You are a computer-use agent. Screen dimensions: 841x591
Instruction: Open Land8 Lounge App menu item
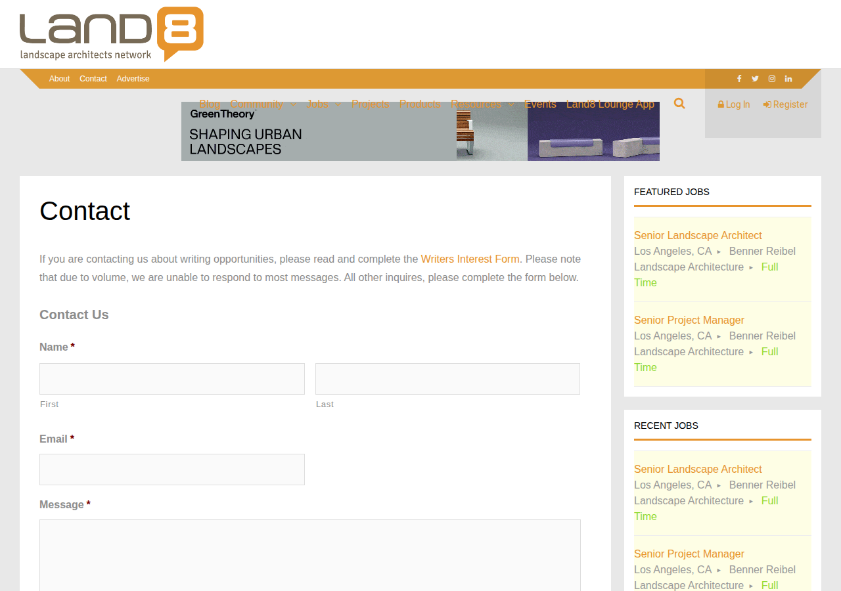(610, 104)
